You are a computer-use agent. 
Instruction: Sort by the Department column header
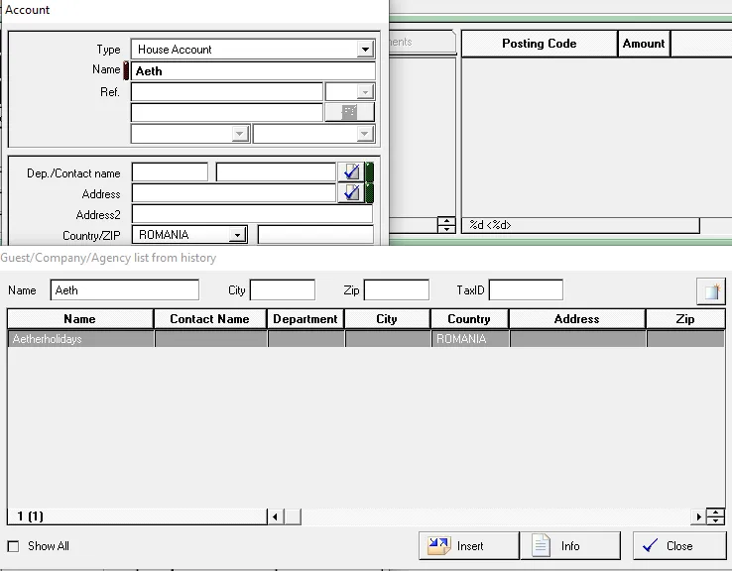point(305,319)
